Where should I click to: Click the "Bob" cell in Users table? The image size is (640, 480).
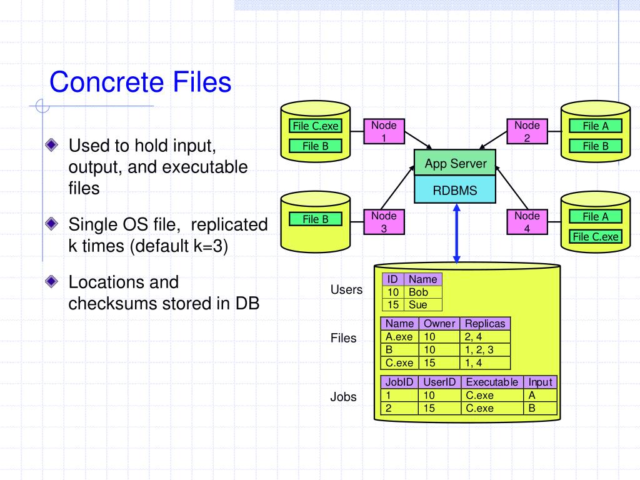click(x=423, y=292)
